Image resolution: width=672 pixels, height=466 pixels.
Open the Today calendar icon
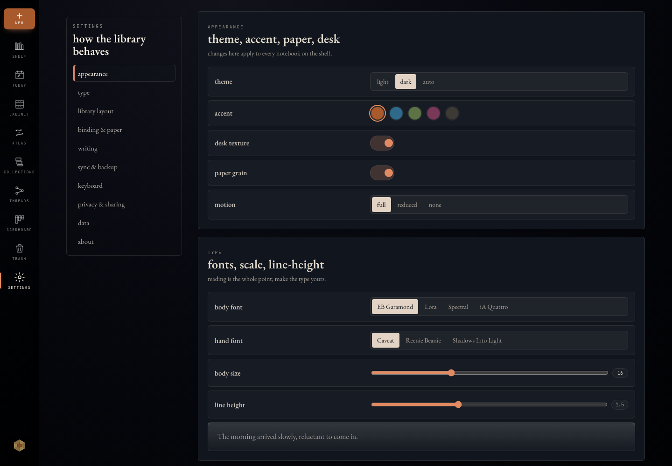(19, 75)
